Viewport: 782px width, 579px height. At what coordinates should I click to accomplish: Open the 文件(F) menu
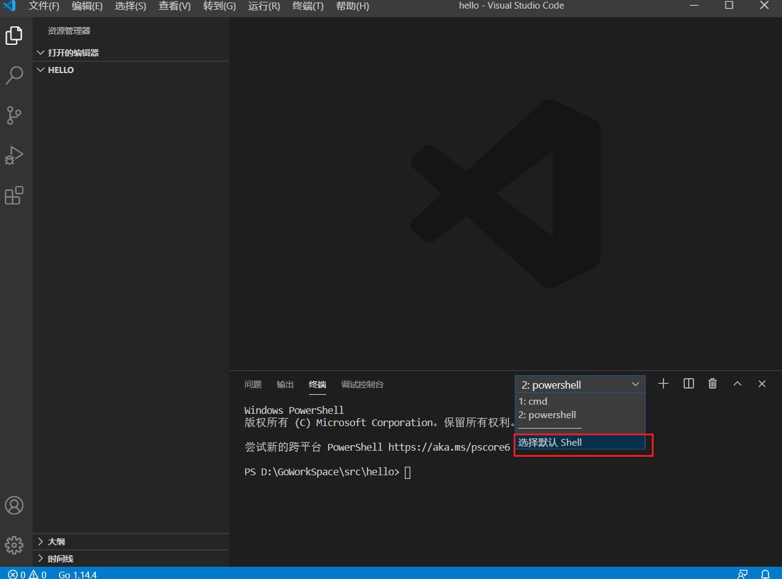(44, 6)
